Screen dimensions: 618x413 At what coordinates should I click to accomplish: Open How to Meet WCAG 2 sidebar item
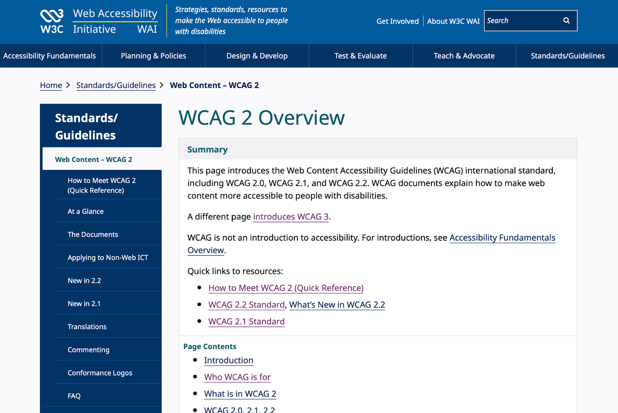[108, 185]
